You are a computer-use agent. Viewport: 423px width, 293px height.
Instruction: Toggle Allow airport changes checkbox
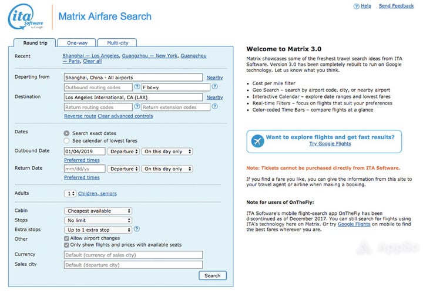tap(66, 238)
